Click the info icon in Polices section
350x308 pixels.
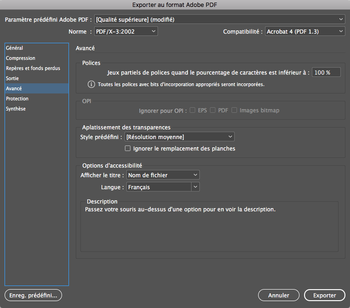point(91,85)
